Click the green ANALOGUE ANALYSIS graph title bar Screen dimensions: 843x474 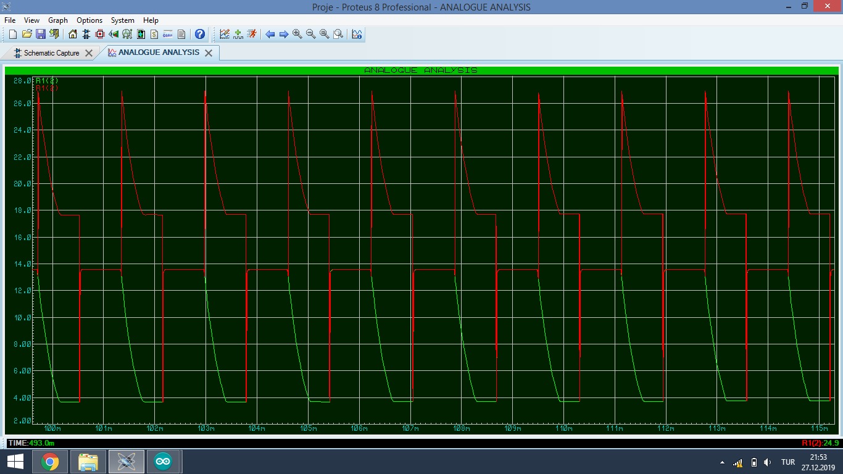tap(421, 70)
